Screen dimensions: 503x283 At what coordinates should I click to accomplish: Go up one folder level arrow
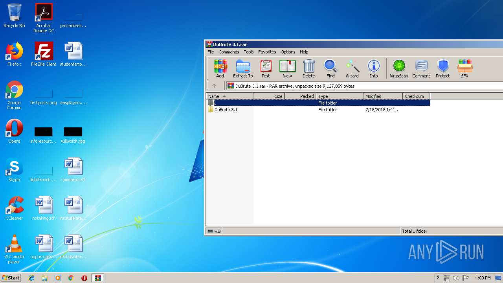214,86
